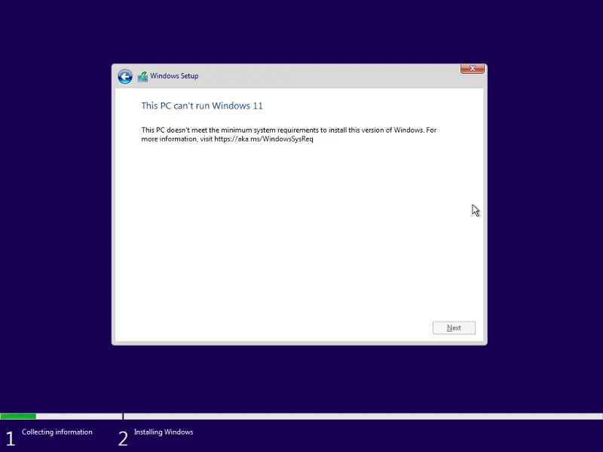
Task: Click the Windows flag icon in titlebar
Action: [142, 76]
